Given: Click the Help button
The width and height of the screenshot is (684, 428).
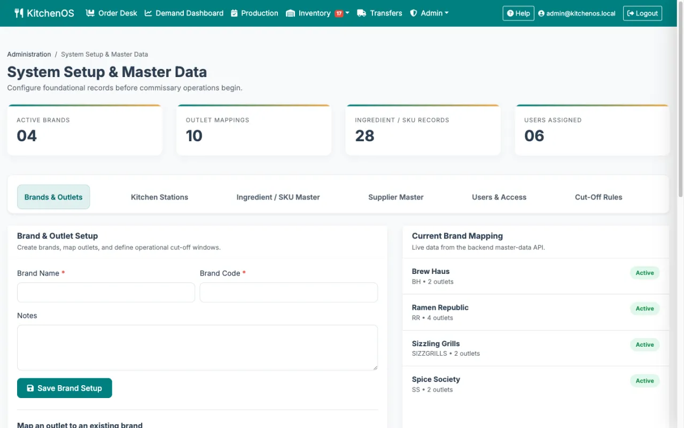Looking at the screenshot, I should [518, 13].
